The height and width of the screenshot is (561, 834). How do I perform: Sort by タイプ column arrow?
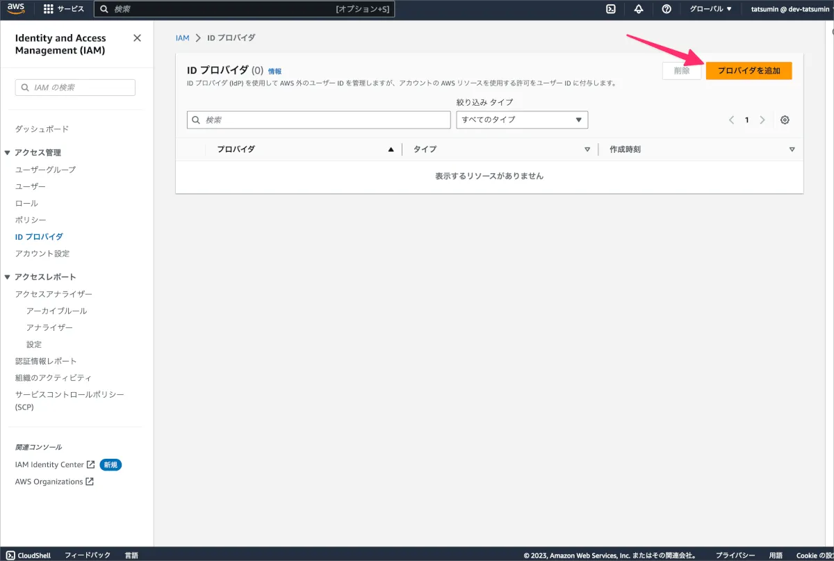[587, 149]
